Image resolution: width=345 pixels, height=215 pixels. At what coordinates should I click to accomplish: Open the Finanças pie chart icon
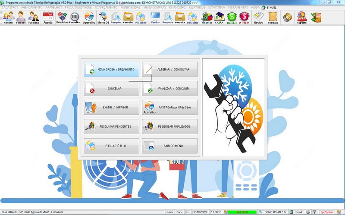[207, 18]
